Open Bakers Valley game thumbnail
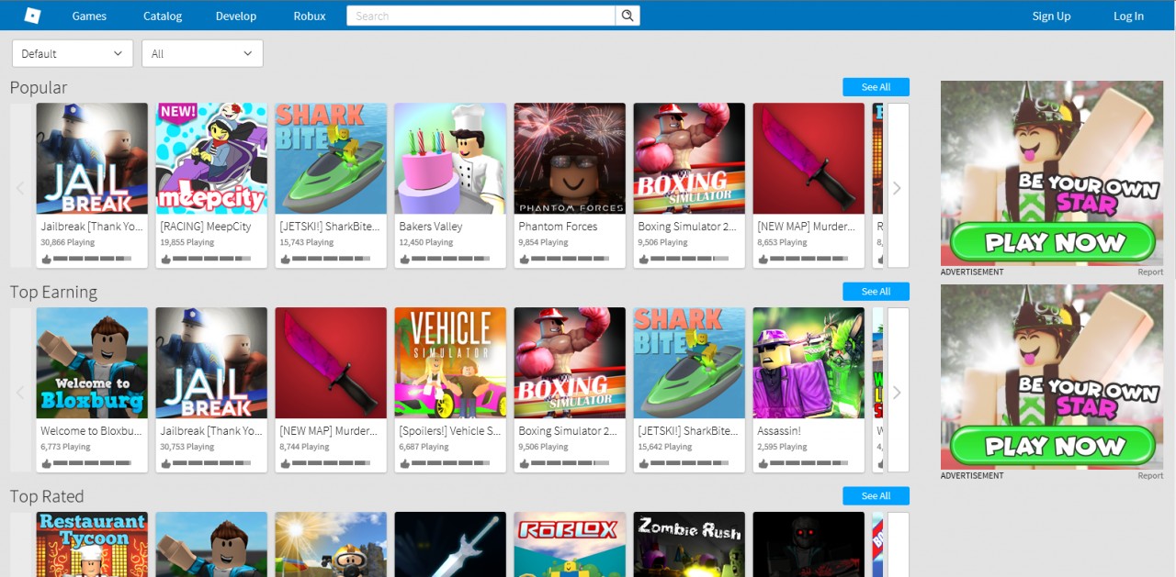This screenshot has width=1176, height=577. [x=450, y=159]
